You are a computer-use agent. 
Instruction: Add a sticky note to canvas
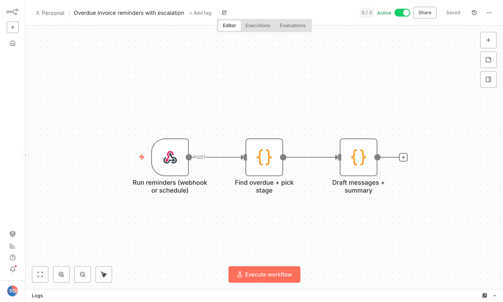coord(488,60)
